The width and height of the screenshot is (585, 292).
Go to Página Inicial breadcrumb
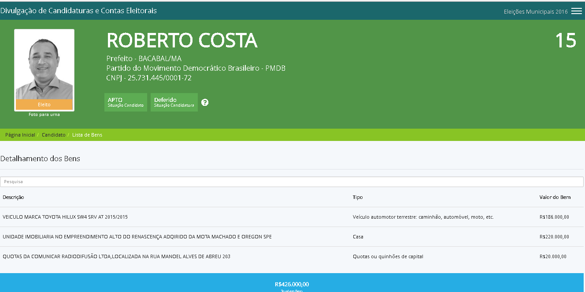point(20,135)
